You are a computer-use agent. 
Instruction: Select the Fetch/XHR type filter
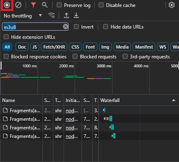click(x=54, y=47)
